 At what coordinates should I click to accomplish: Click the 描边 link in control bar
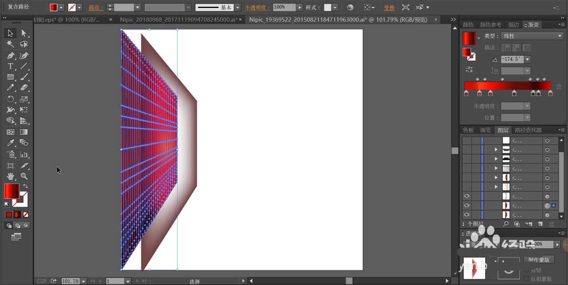[95, 7]
